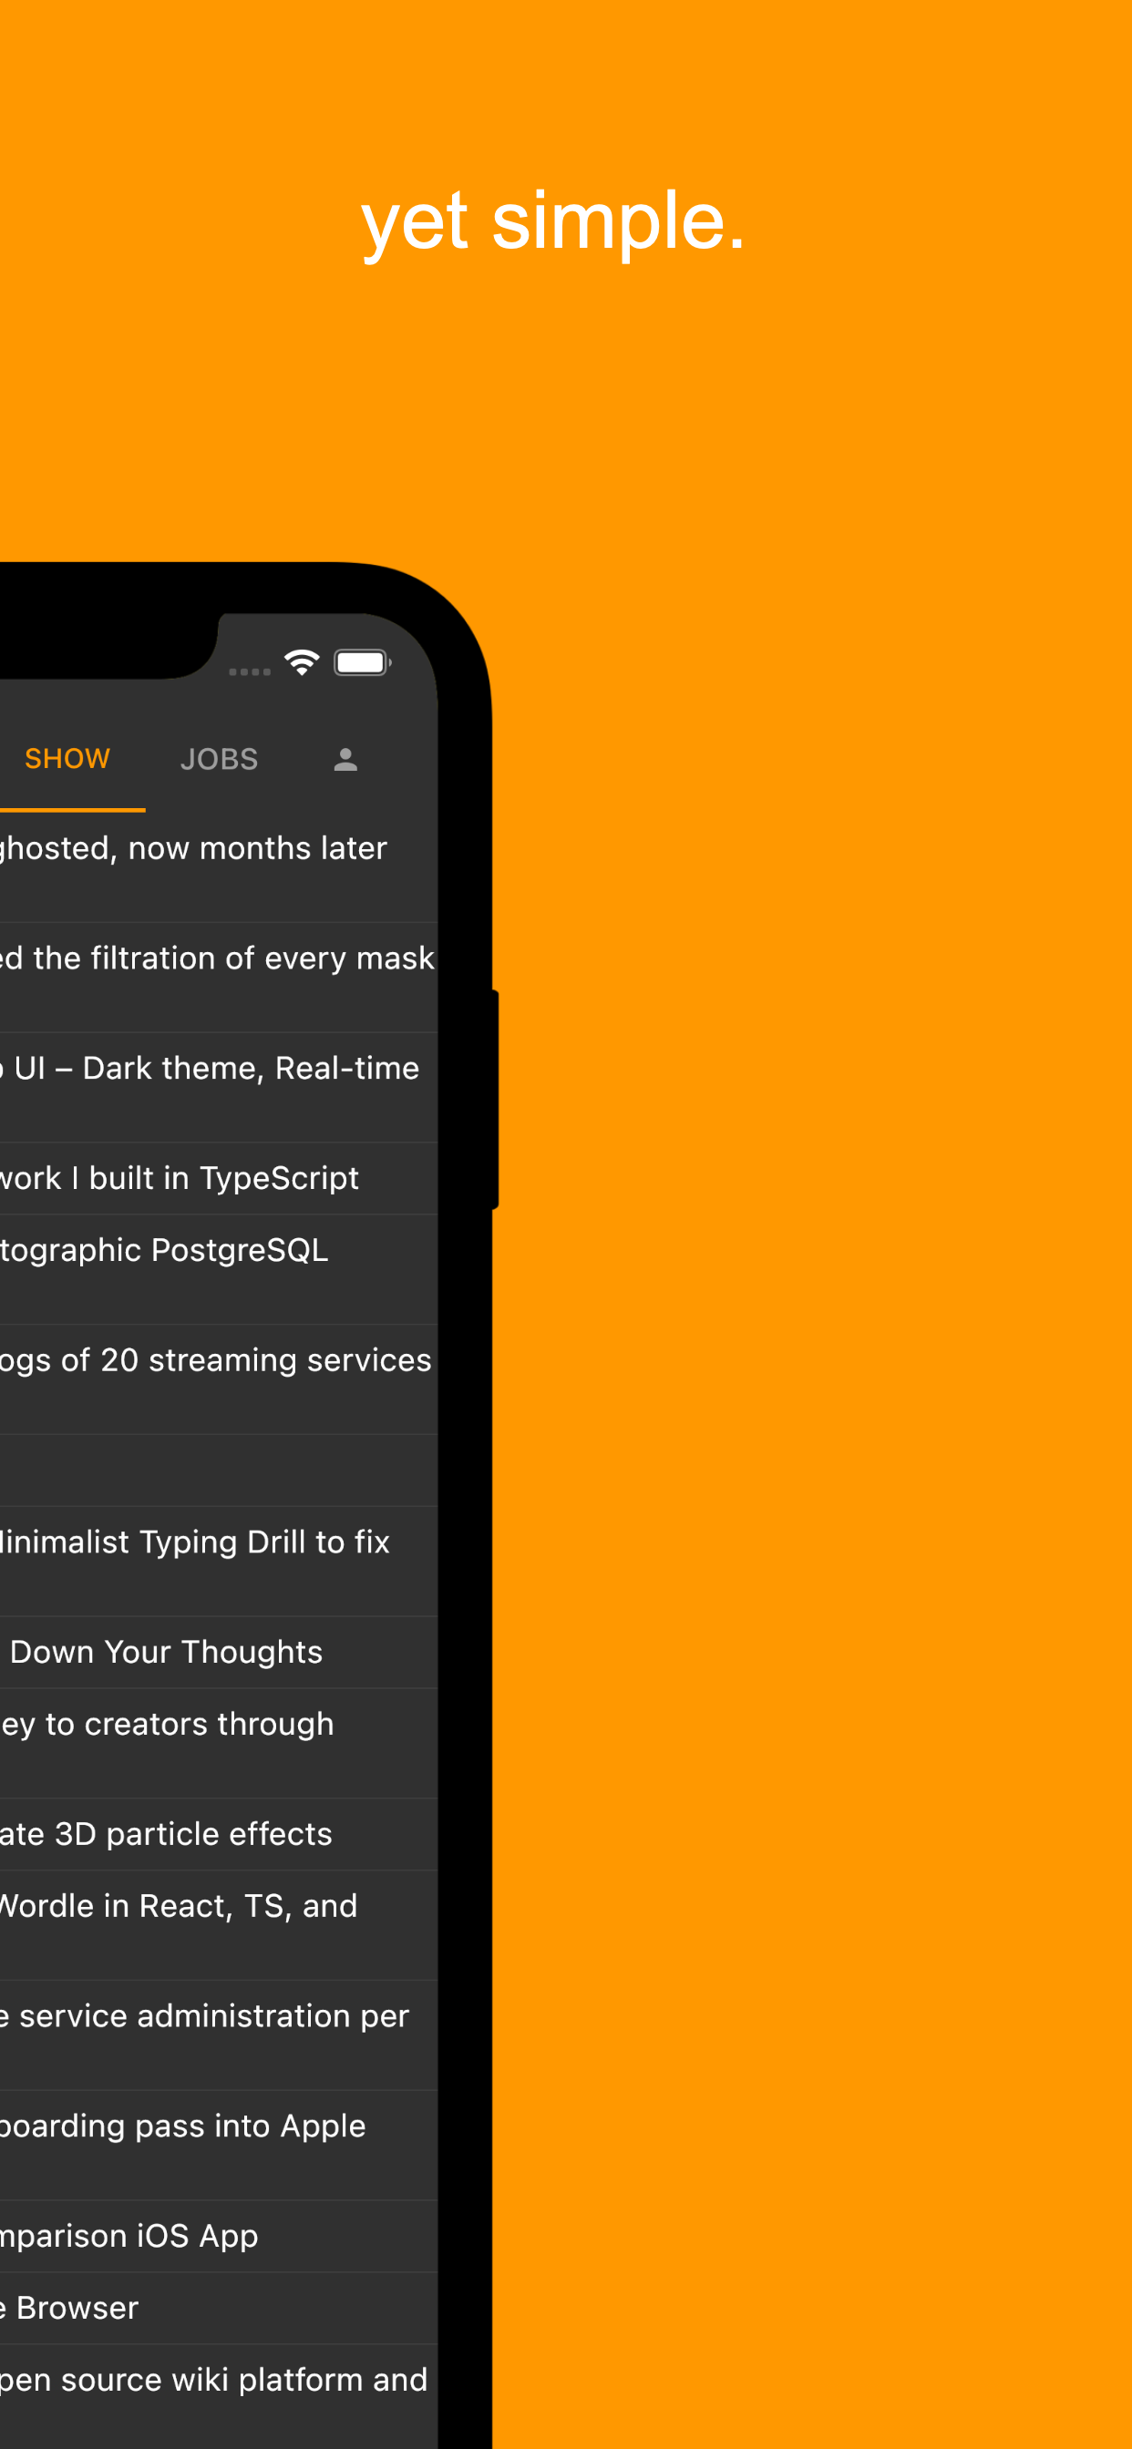Select the 'Minimalist Typing Drill' story

[x=195, y=1542]
